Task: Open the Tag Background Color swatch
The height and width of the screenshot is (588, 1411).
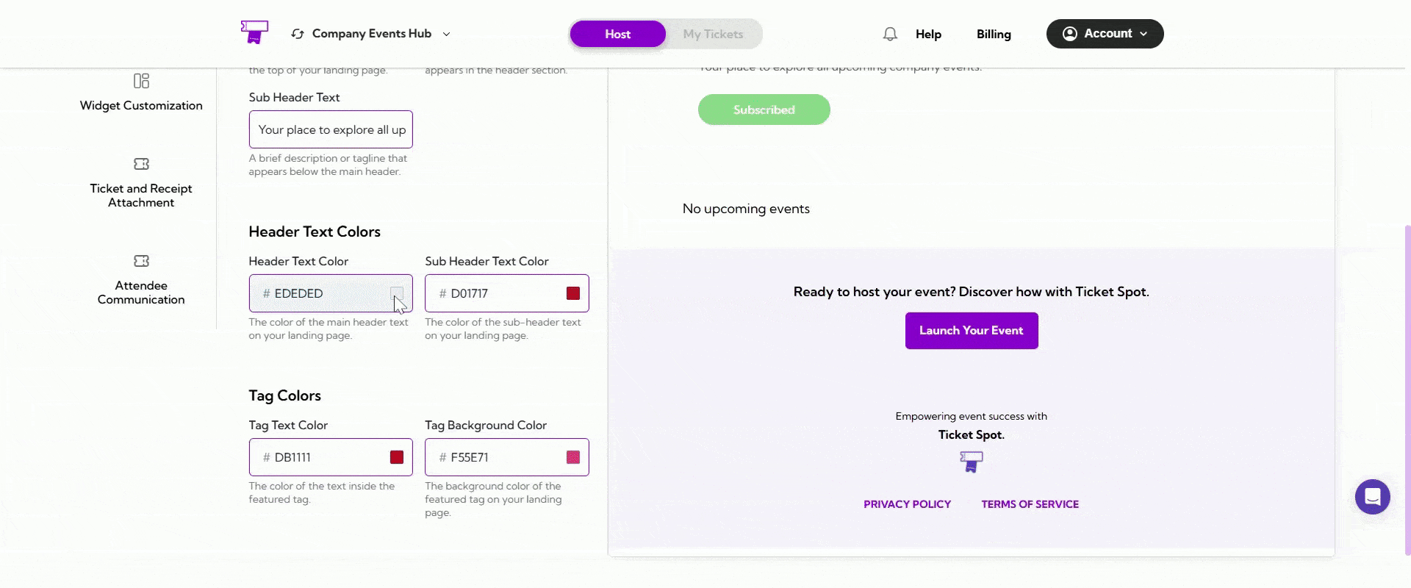Action: tap(573, 457)
